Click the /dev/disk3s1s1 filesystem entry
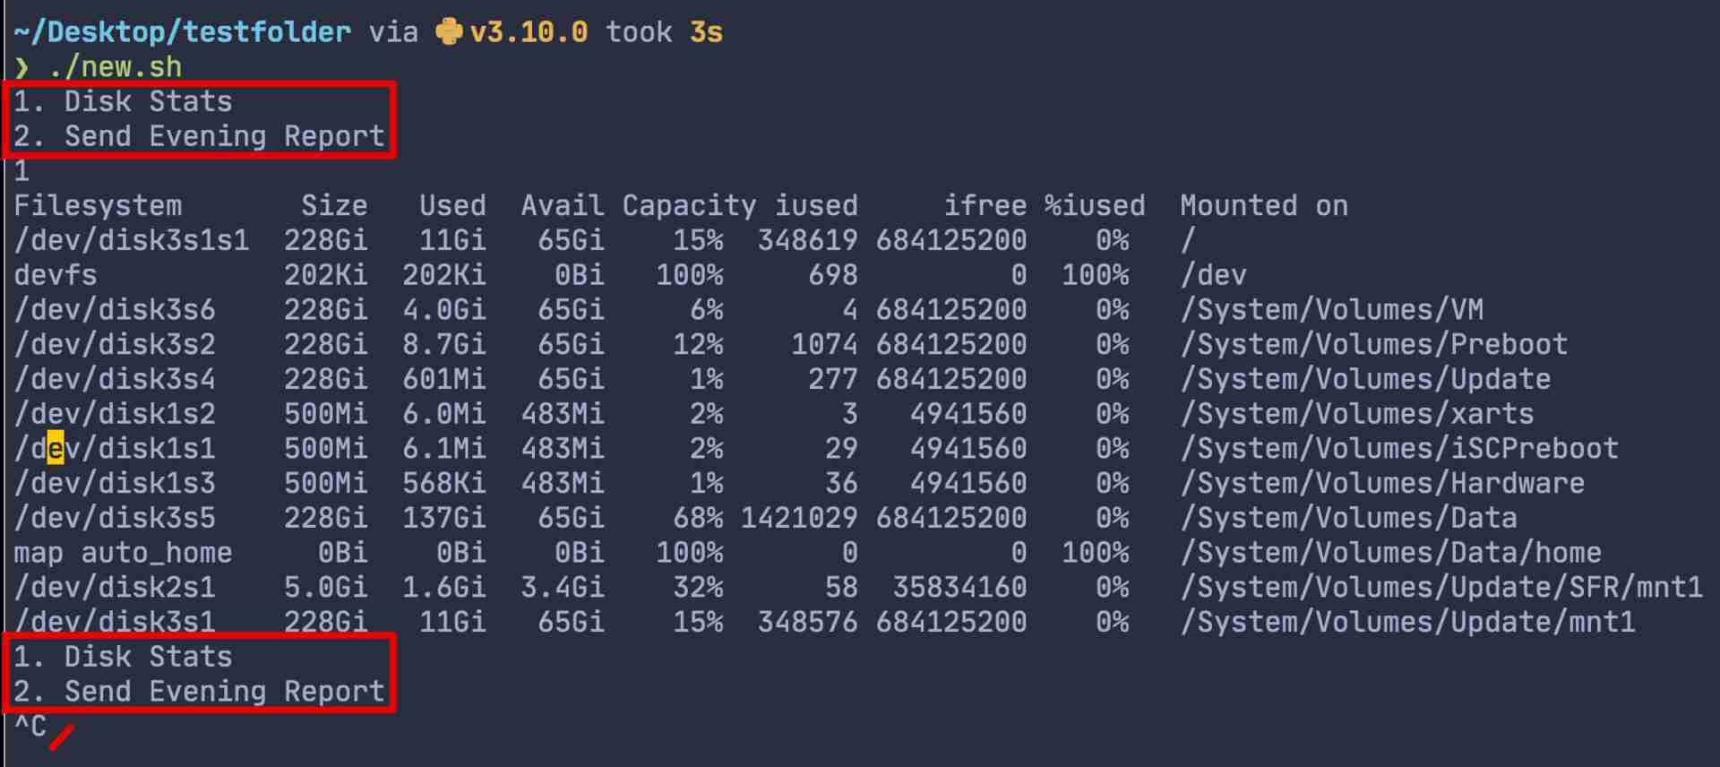The height and width of the screenshot is (767, 1720). click(132, 240)
